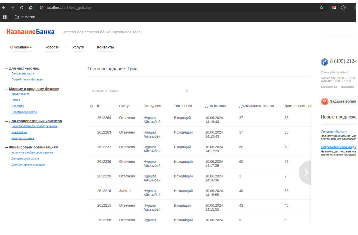Sort grid by ID column header
This screenshot has width=358, height=235.
(99, 106)
